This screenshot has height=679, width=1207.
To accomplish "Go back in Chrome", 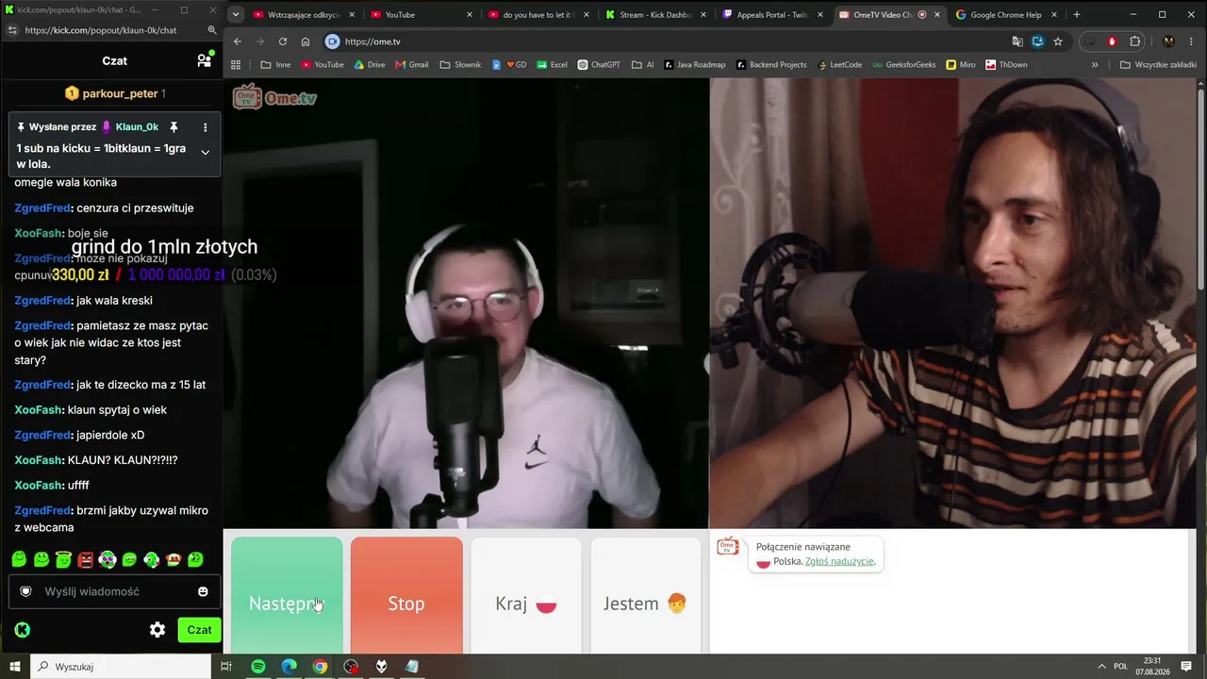I will 238,41.
